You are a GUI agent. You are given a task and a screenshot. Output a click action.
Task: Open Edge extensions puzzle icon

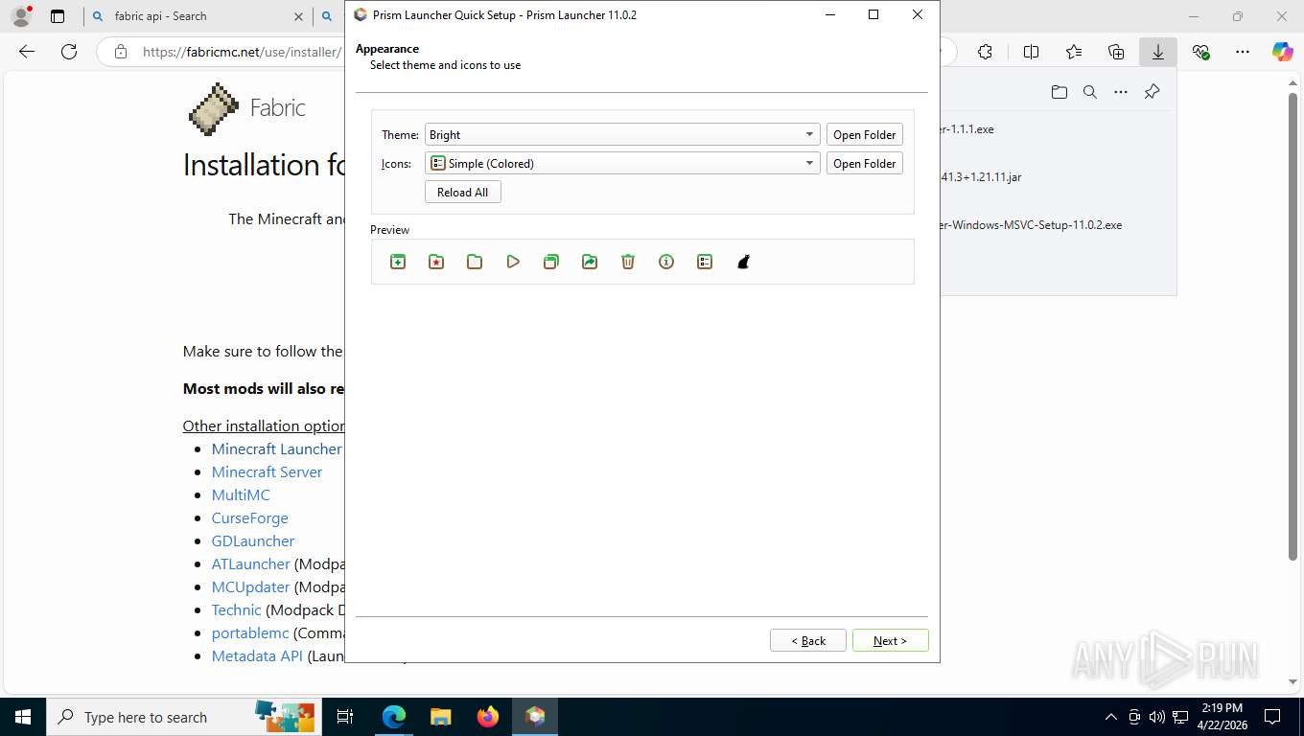point(985,53)
